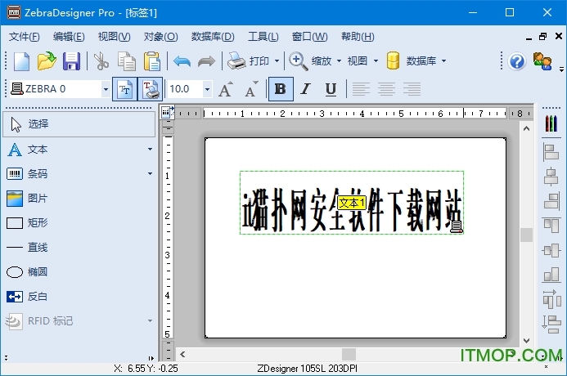Select the 图片 picture tool
567x376 pixels.
[x=79, y=199]
